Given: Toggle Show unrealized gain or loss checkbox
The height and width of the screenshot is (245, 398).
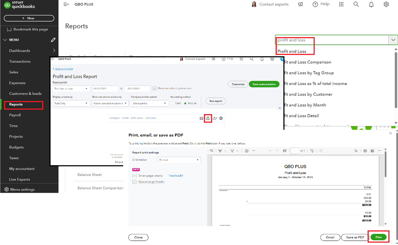Looking at the screenshot, I should (x=154, y=89).
